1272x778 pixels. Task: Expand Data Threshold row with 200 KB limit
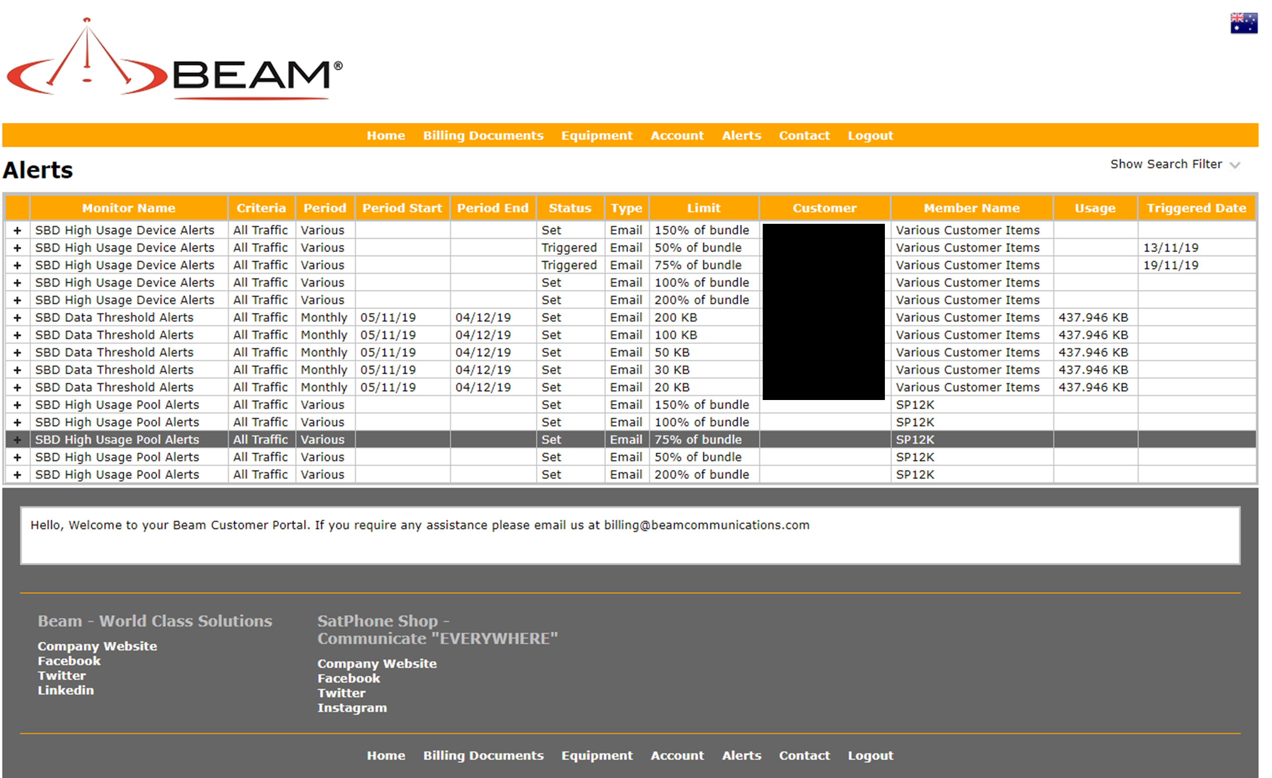tap(17, 318)
